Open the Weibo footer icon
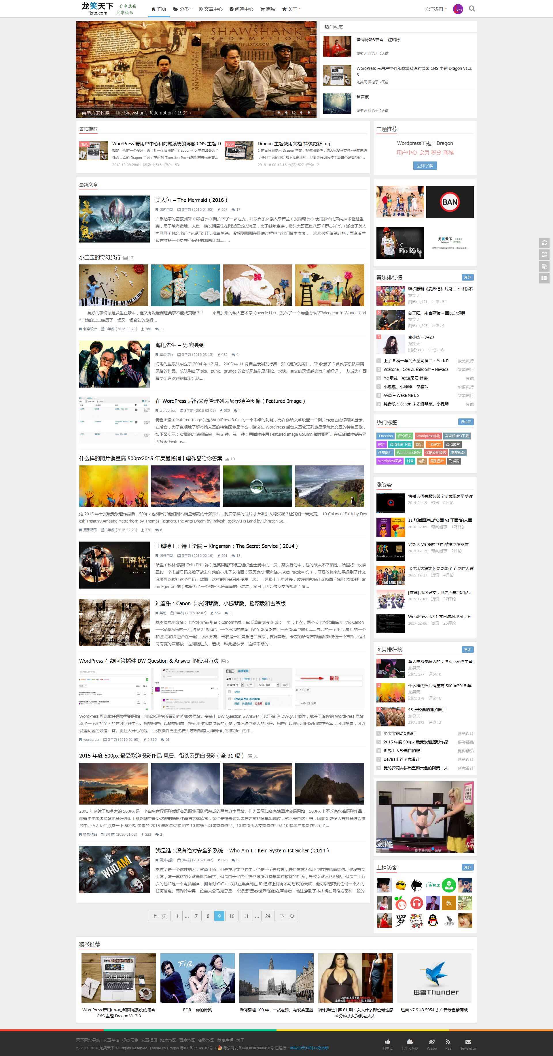The height and width of the screenshot is (1056, 553). point(431,1042)
